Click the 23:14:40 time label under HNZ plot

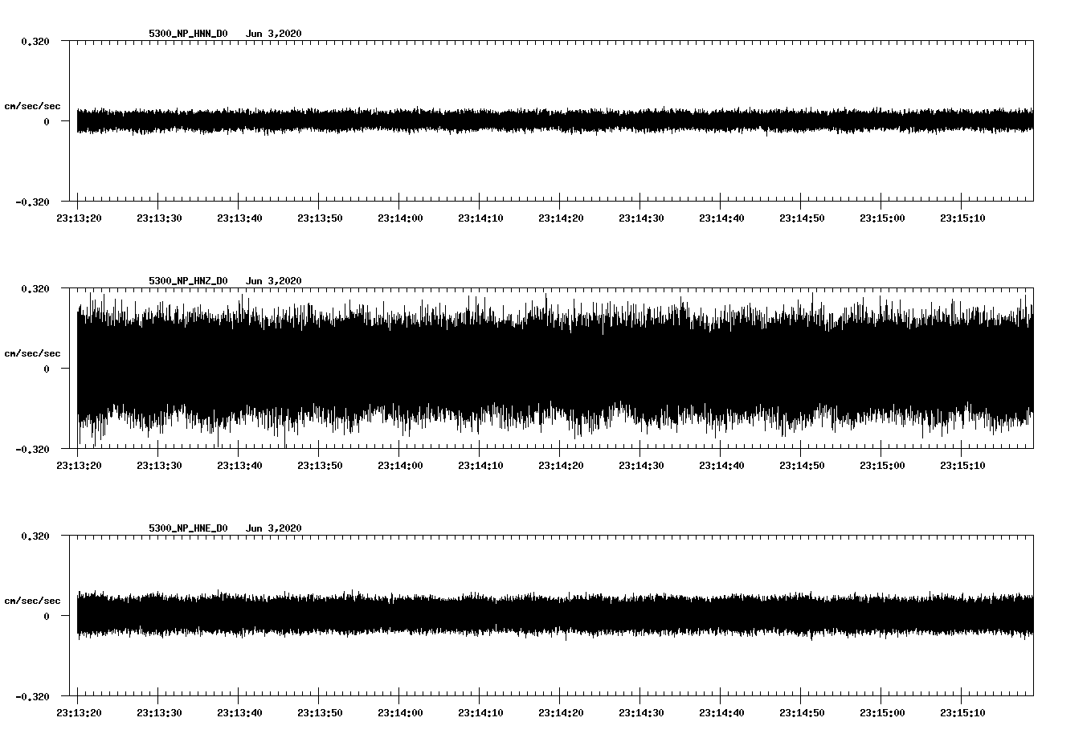coord(721,465)
